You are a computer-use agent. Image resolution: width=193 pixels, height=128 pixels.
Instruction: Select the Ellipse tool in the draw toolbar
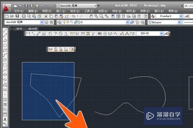click(5, 75)
